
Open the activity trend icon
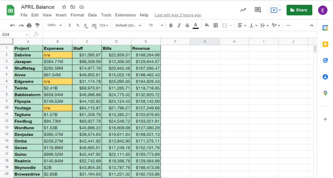tap(243, 10)
